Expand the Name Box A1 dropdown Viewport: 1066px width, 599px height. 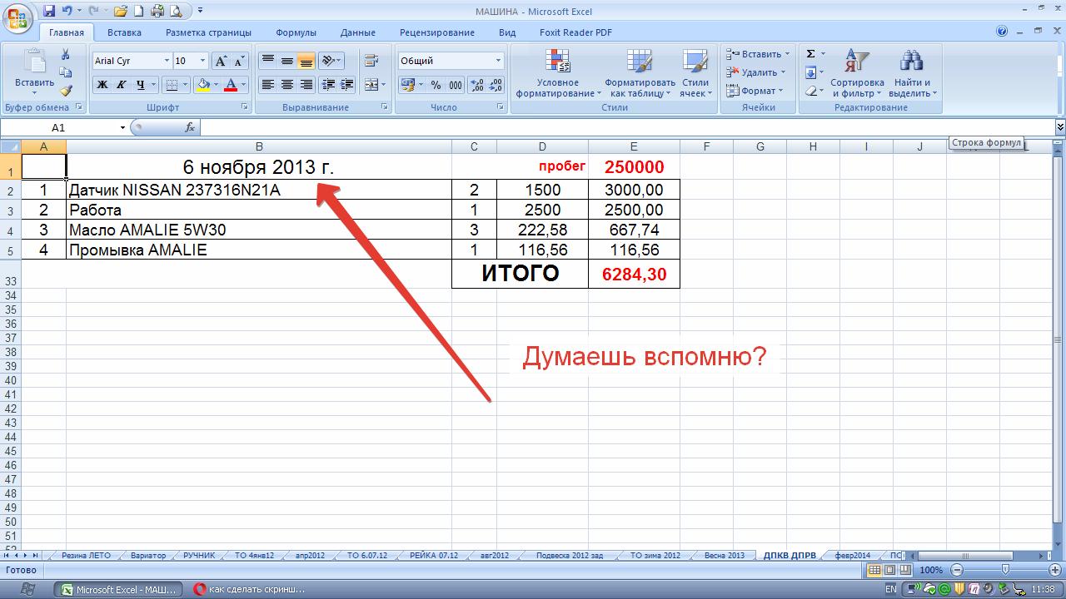pyautogui.click(x=122, y=128)
